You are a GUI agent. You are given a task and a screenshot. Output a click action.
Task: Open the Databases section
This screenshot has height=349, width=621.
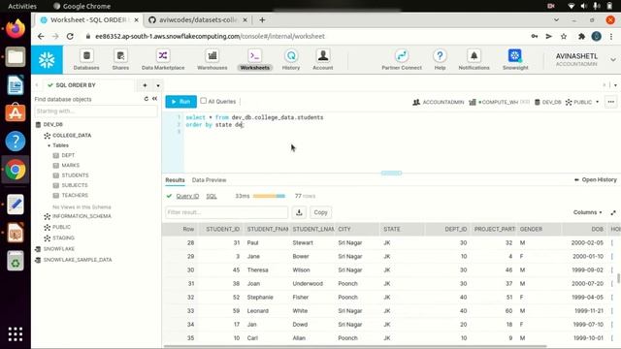click(86, 60)
